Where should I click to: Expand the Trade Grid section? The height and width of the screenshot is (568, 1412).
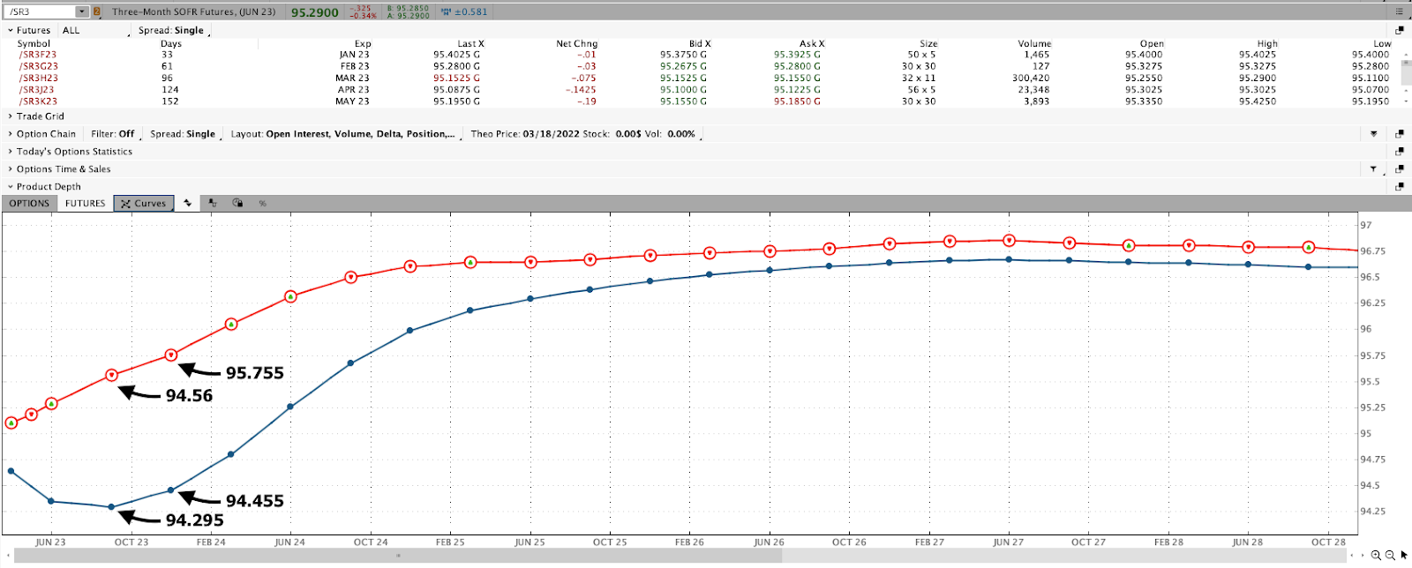[x=40, y=116]
